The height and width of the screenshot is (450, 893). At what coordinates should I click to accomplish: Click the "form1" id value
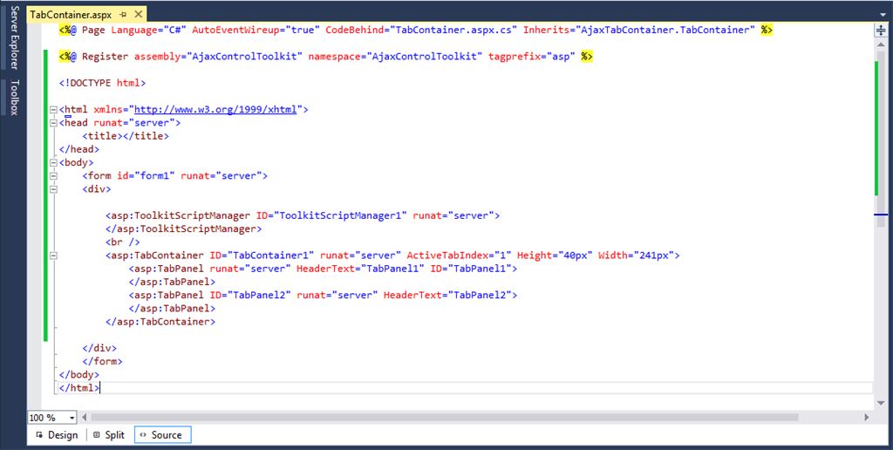(x=154, y=176)
